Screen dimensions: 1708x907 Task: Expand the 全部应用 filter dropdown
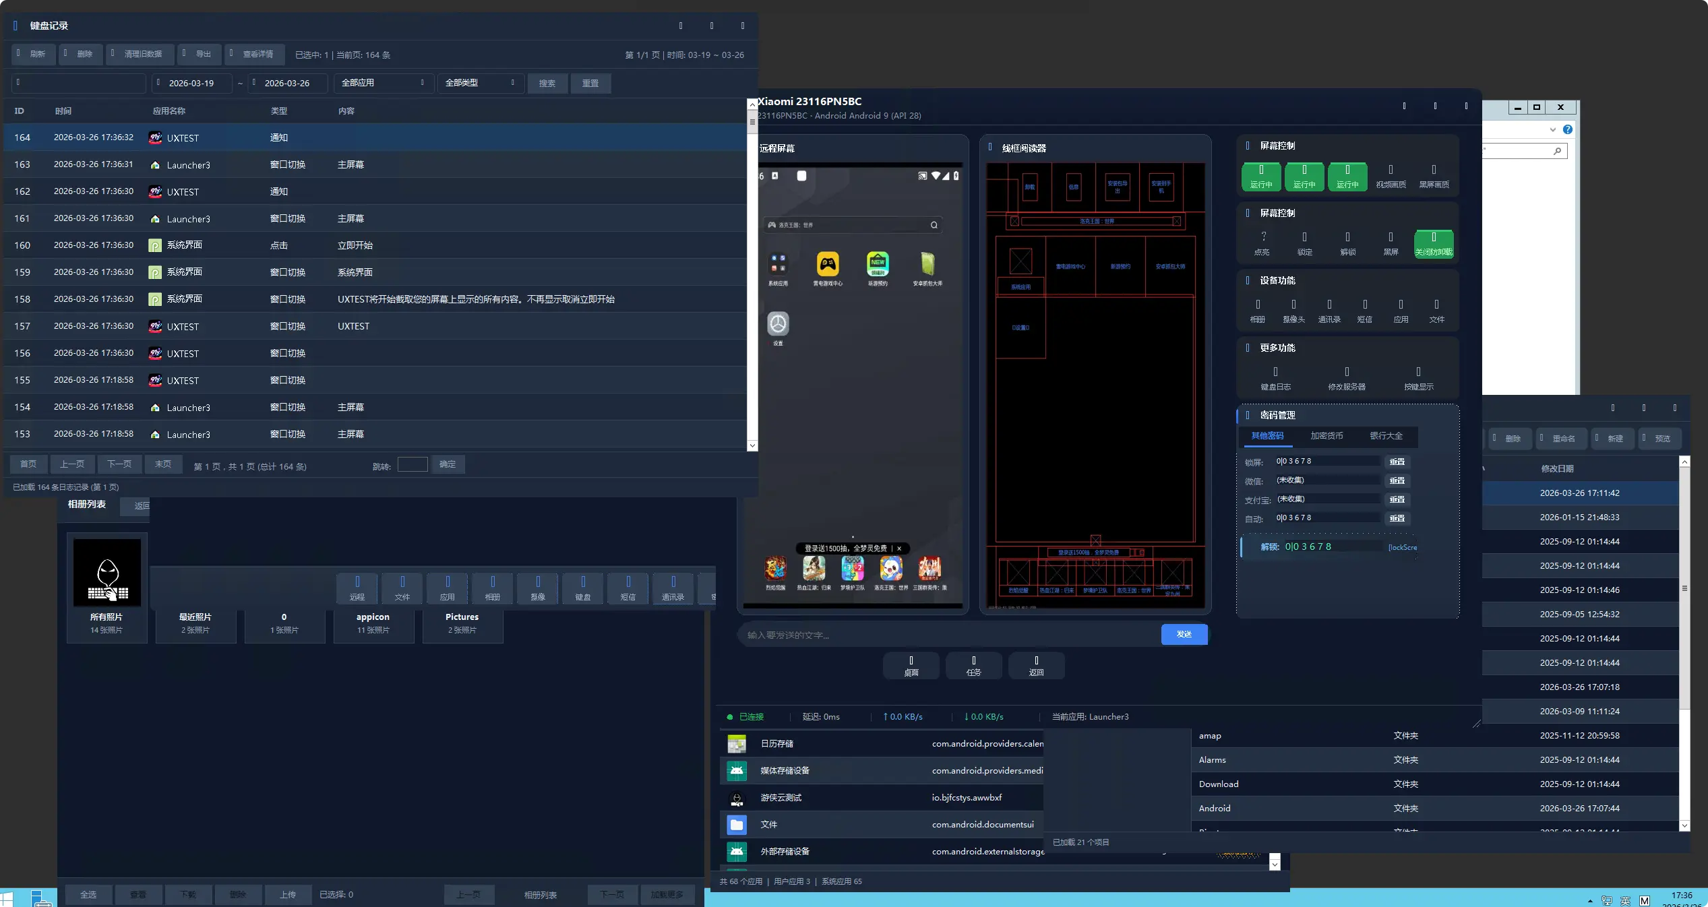[383, 83]
